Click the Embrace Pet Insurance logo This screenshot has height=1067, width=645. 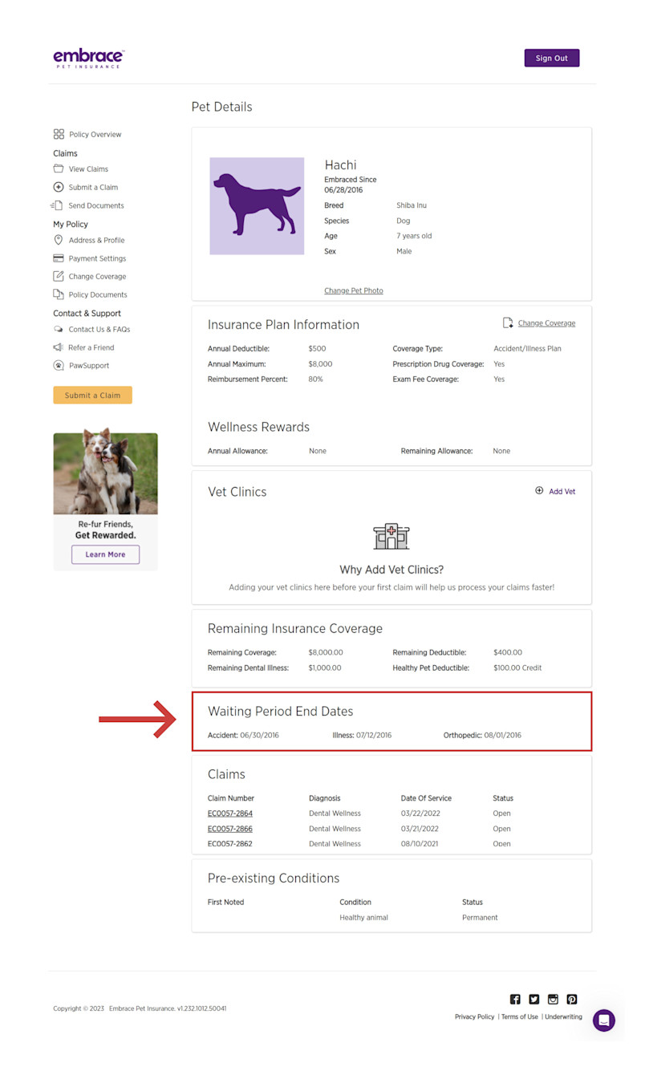pos(88,58)
